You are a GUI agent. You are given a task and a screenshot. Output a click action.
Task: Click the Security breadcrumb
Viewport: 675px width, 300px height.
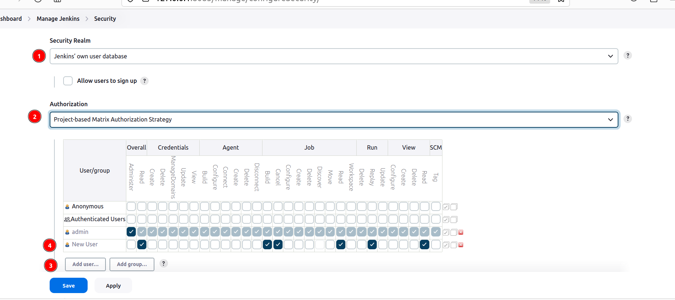click(105, 19)
